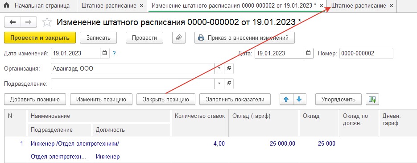Close the Изменение штатного расписания tab
The image size is (417, 163).
pyautogui.click(x=321, y=6)
